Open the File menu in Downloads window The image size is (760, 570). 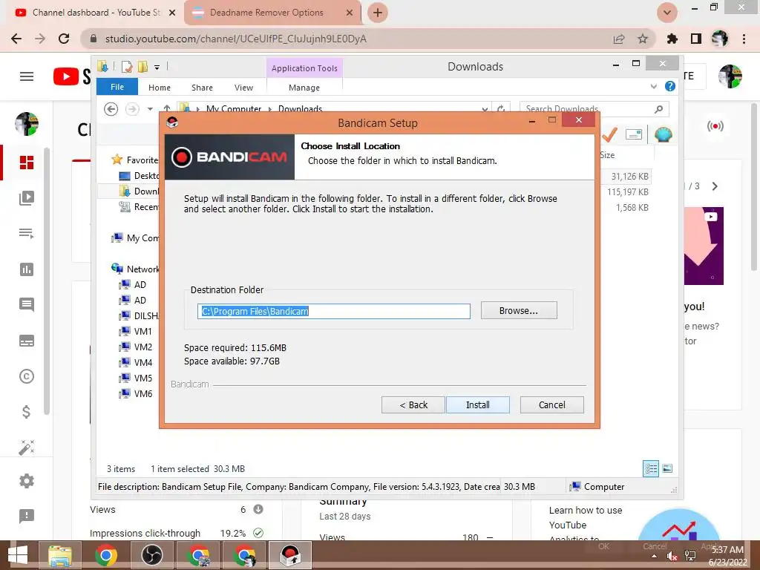tap(117, 87)
